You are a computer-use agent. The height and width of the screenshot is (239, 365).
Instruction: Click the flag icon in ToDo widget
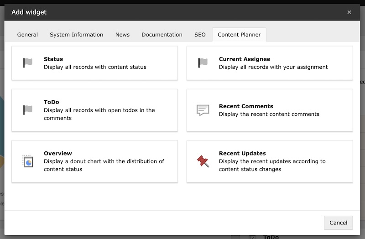click(28, 110)
